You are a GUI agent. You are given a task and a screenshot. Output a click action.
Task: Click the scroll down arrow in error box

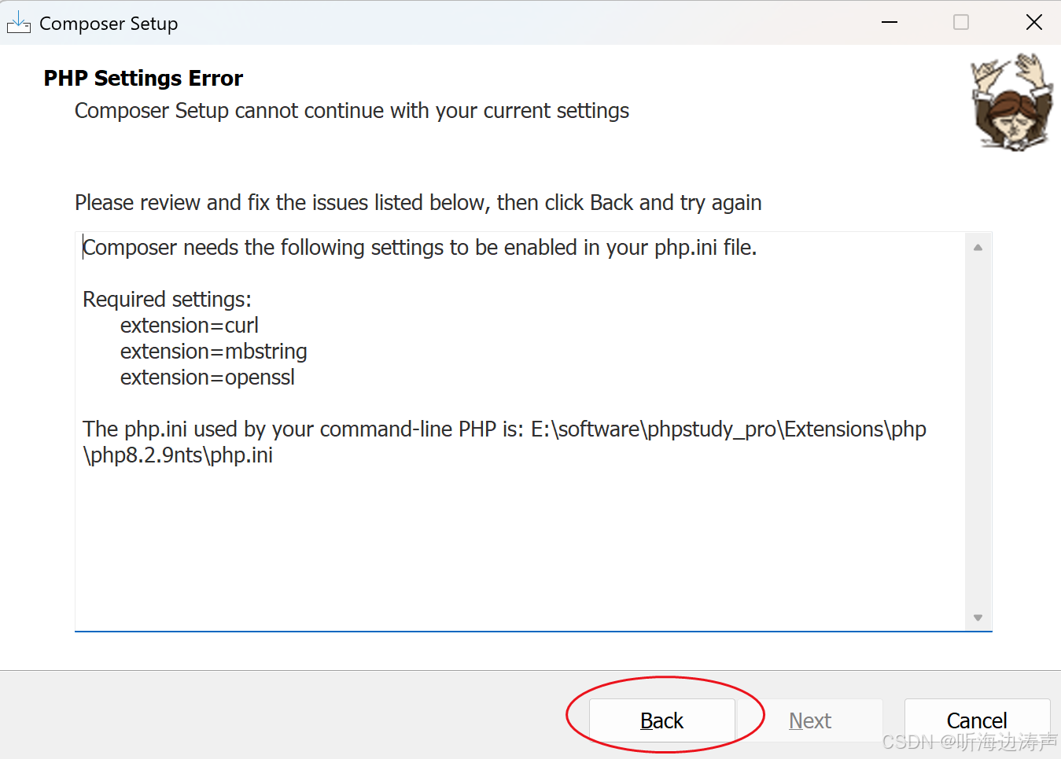[978, 617]
